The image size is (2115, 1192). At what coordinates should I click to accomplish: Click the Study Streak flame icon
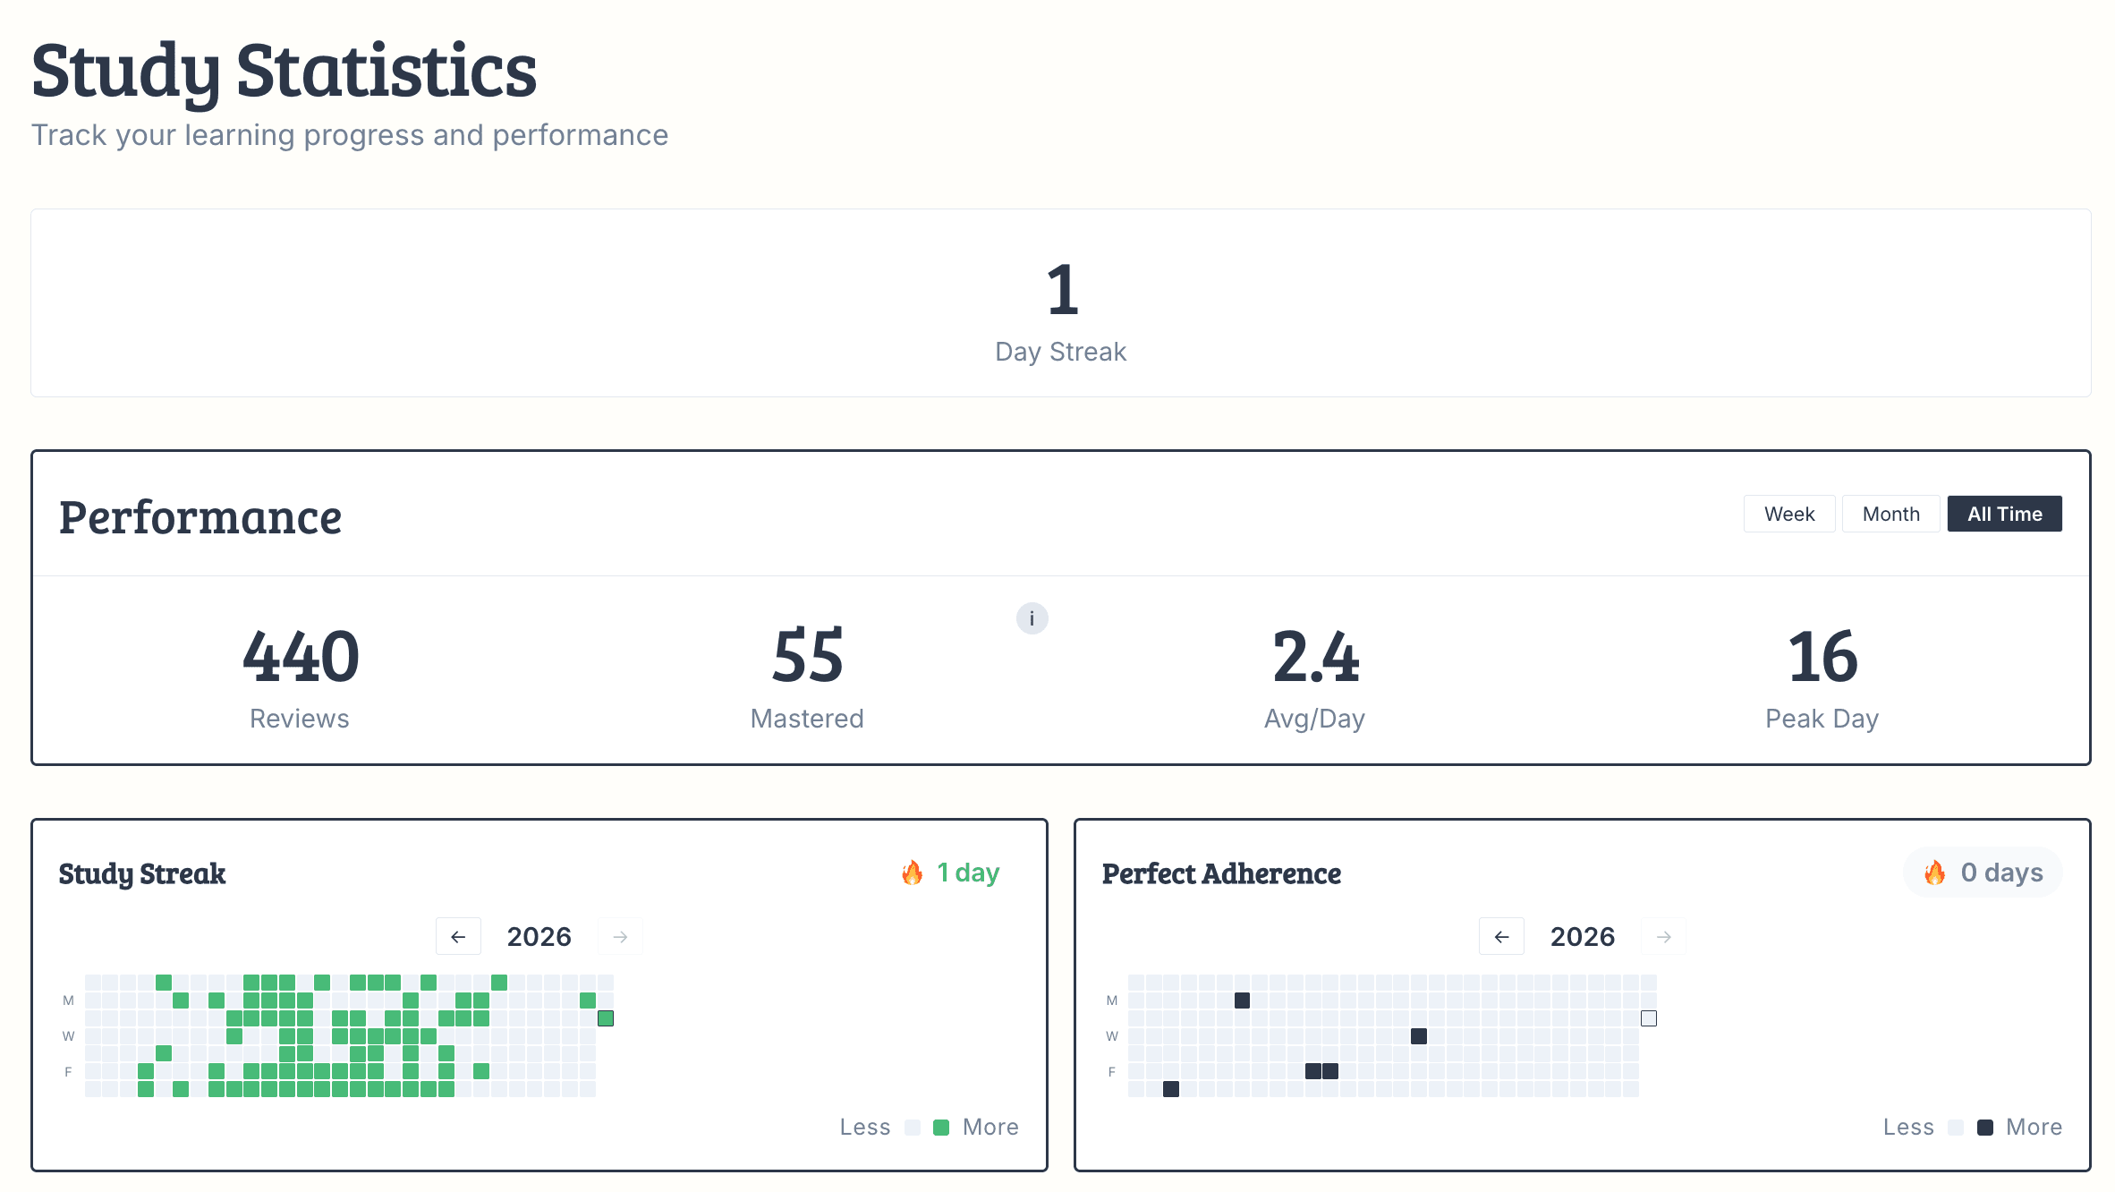point(912,873)
